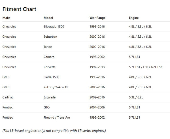
Task: Click the Year Range column header
Action: click(97, 18)
